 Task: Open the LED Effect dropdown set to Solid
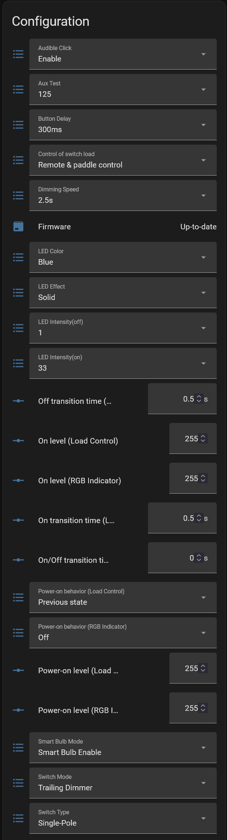123,293
